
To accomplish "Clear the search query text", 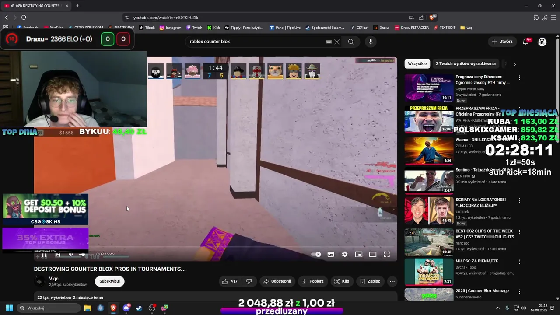I will [x=337, y=42].
